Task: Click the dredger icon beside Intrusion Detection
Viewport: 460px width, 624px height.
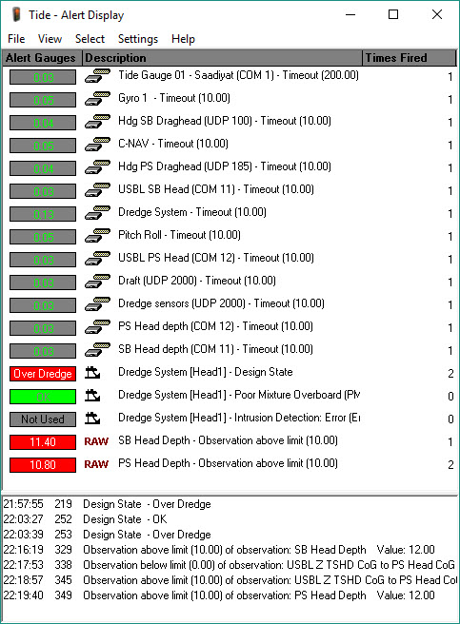Action: pos(92,419)
